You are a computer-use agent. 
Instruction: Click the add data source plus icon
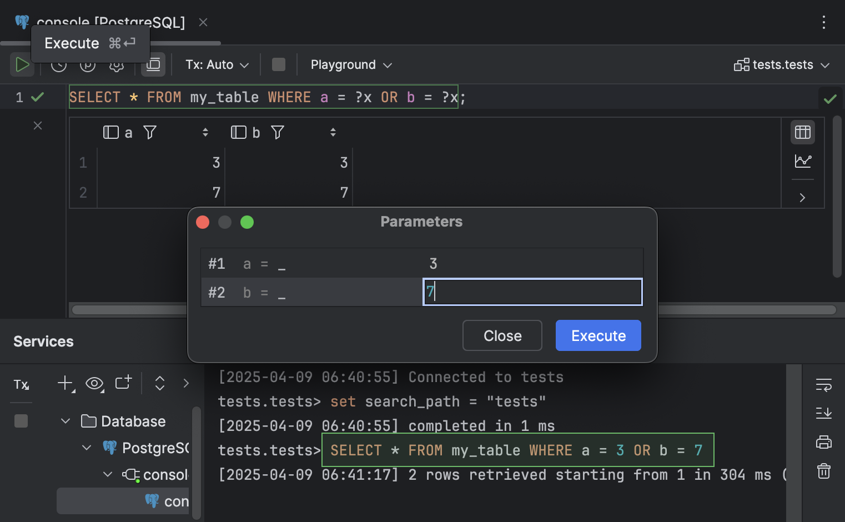(x=64, y=384)
